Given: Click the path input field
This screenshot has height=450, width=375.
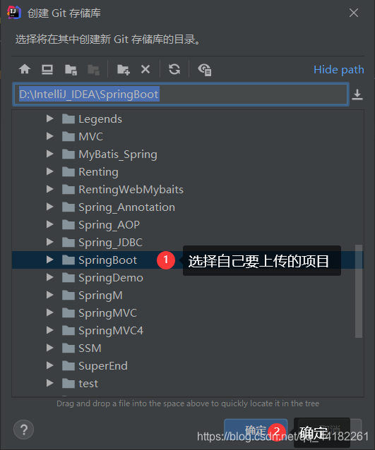Looking at the screenshot, I should 181,95.
